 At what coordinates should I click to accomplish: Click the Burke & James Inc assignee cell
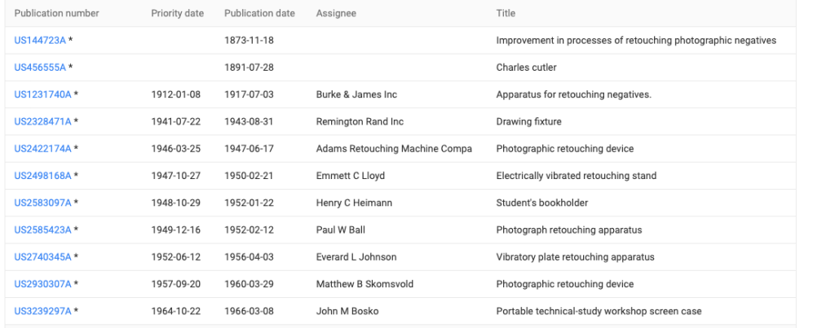[x=356, y=94]
